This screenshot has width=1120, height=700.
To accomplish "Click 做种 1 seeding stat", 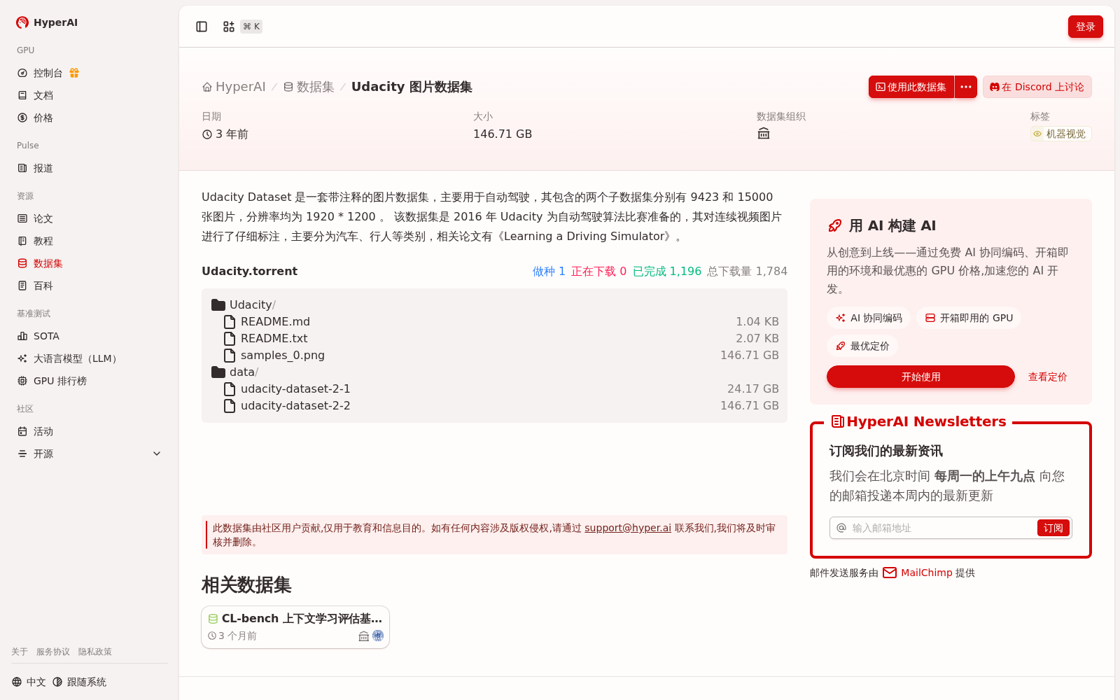I will click(x=549, y=271).
